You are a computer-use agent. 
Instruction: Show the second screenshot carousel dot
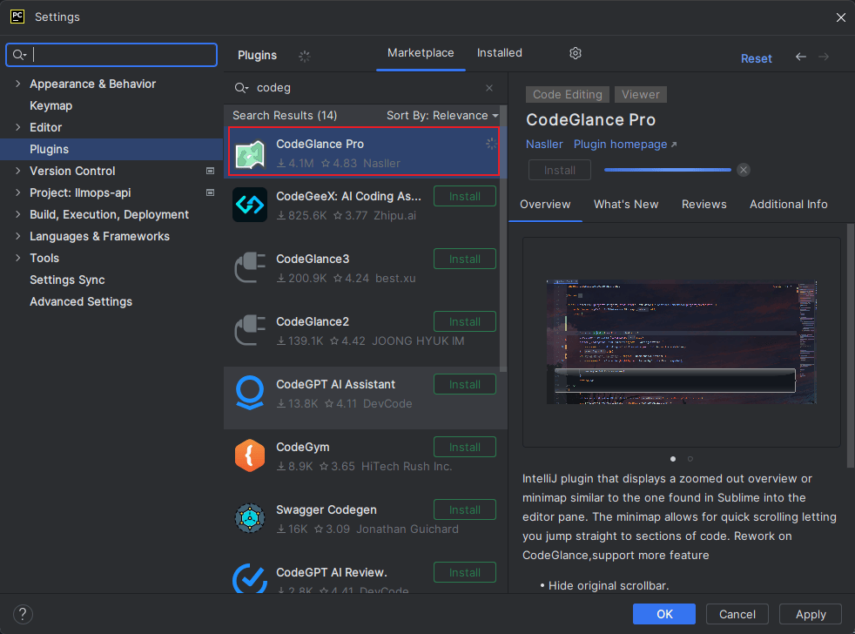[x=690, y=458]
